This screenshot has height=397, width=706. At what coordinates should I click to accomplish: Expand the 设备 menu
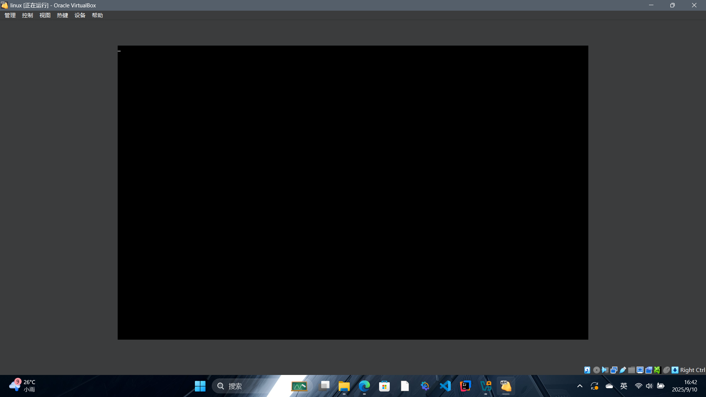tap(80, 15)
